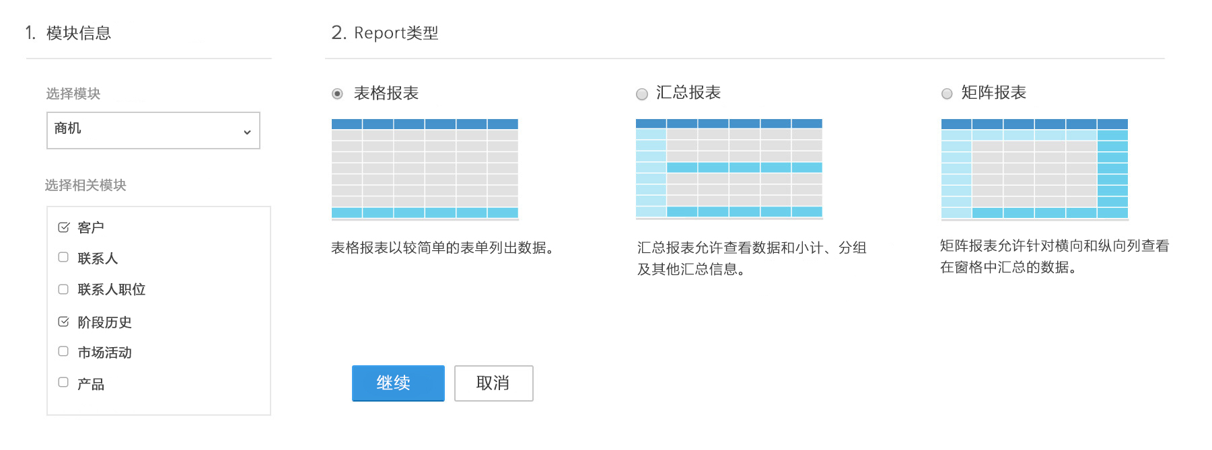Check the 产品 module checkbox
Viewport: 1212px width, 450px height.
click(63, 383)
